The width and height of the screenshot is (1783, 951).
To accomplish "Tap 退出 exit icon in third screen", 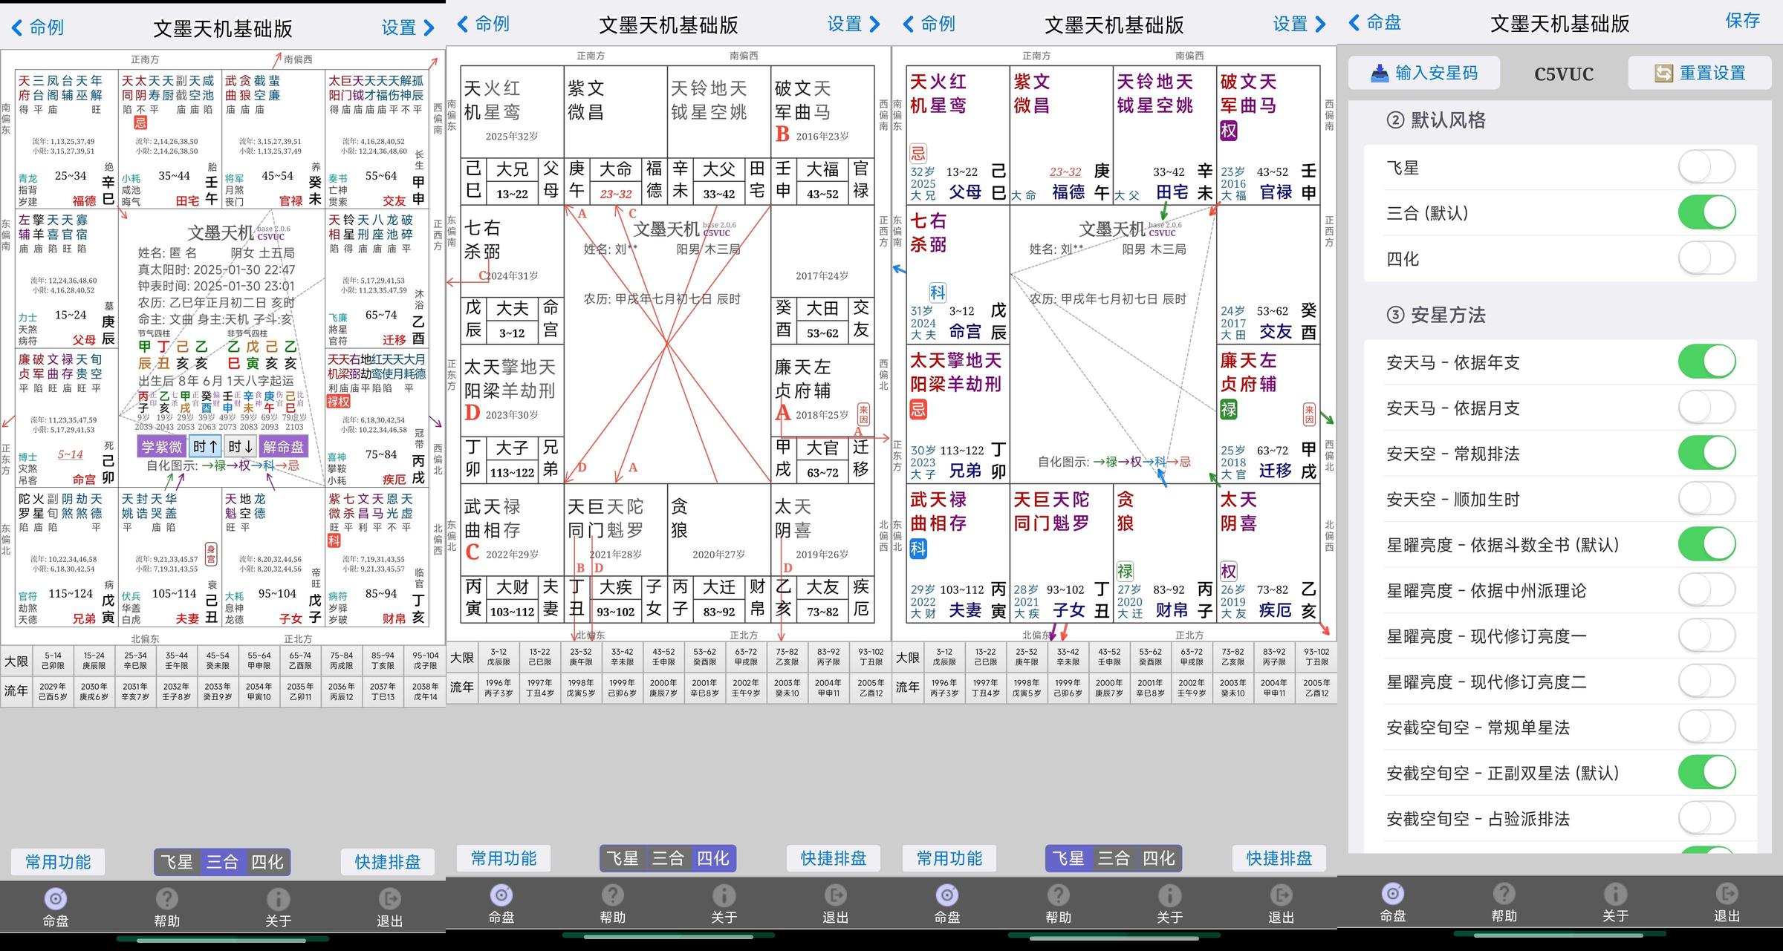I will click(x=1282, y=895).
